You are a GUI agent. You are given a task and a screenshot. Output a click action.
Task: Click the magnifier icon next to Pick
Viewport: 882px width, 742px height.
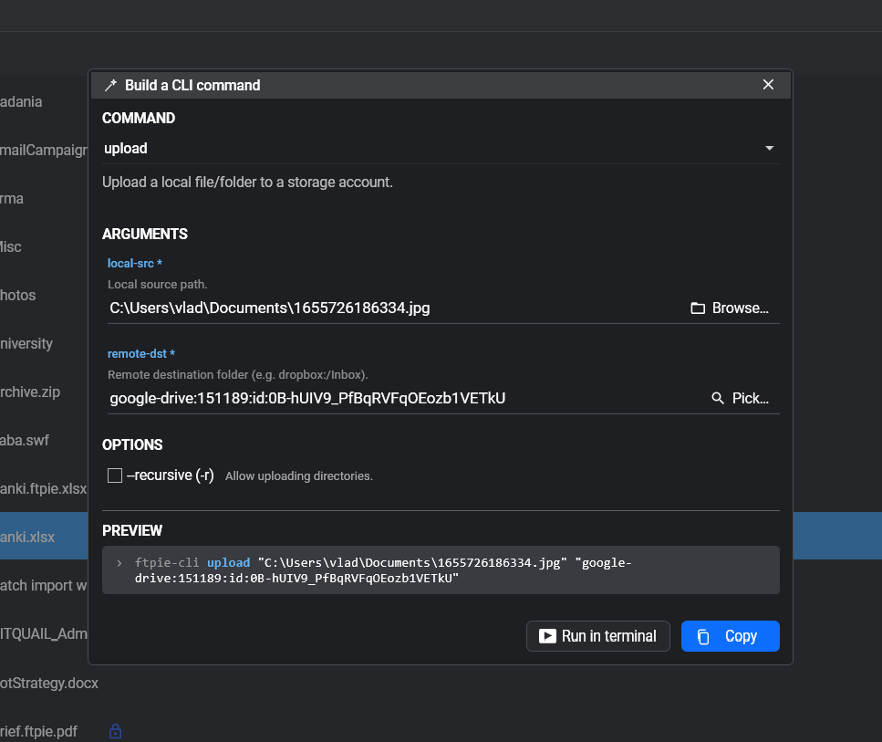(x=718, y=399)
